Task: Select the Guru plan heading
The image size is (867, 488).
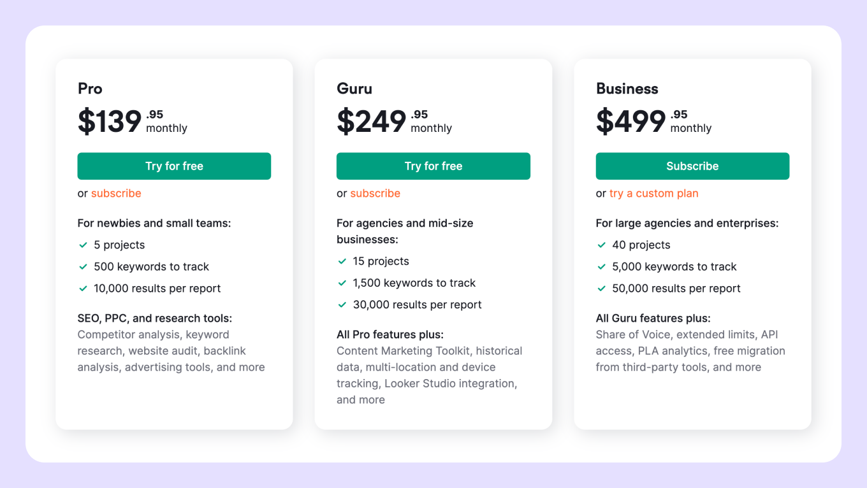Action: (x=354, y=89)
